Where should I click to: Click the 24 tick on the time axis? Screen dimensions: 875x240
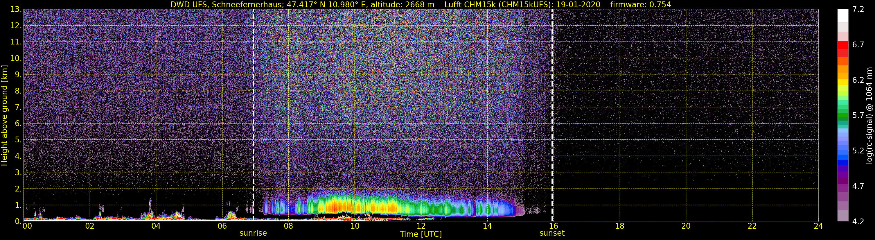[x=818, y=226]
